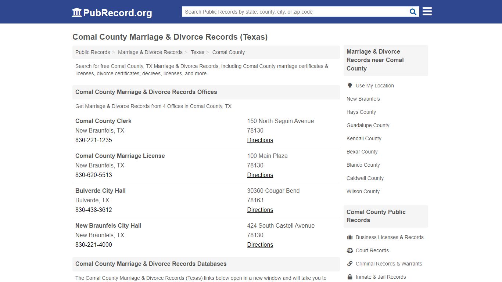Click Marriage & Divorce Records Databases heading

coord(151,264)
